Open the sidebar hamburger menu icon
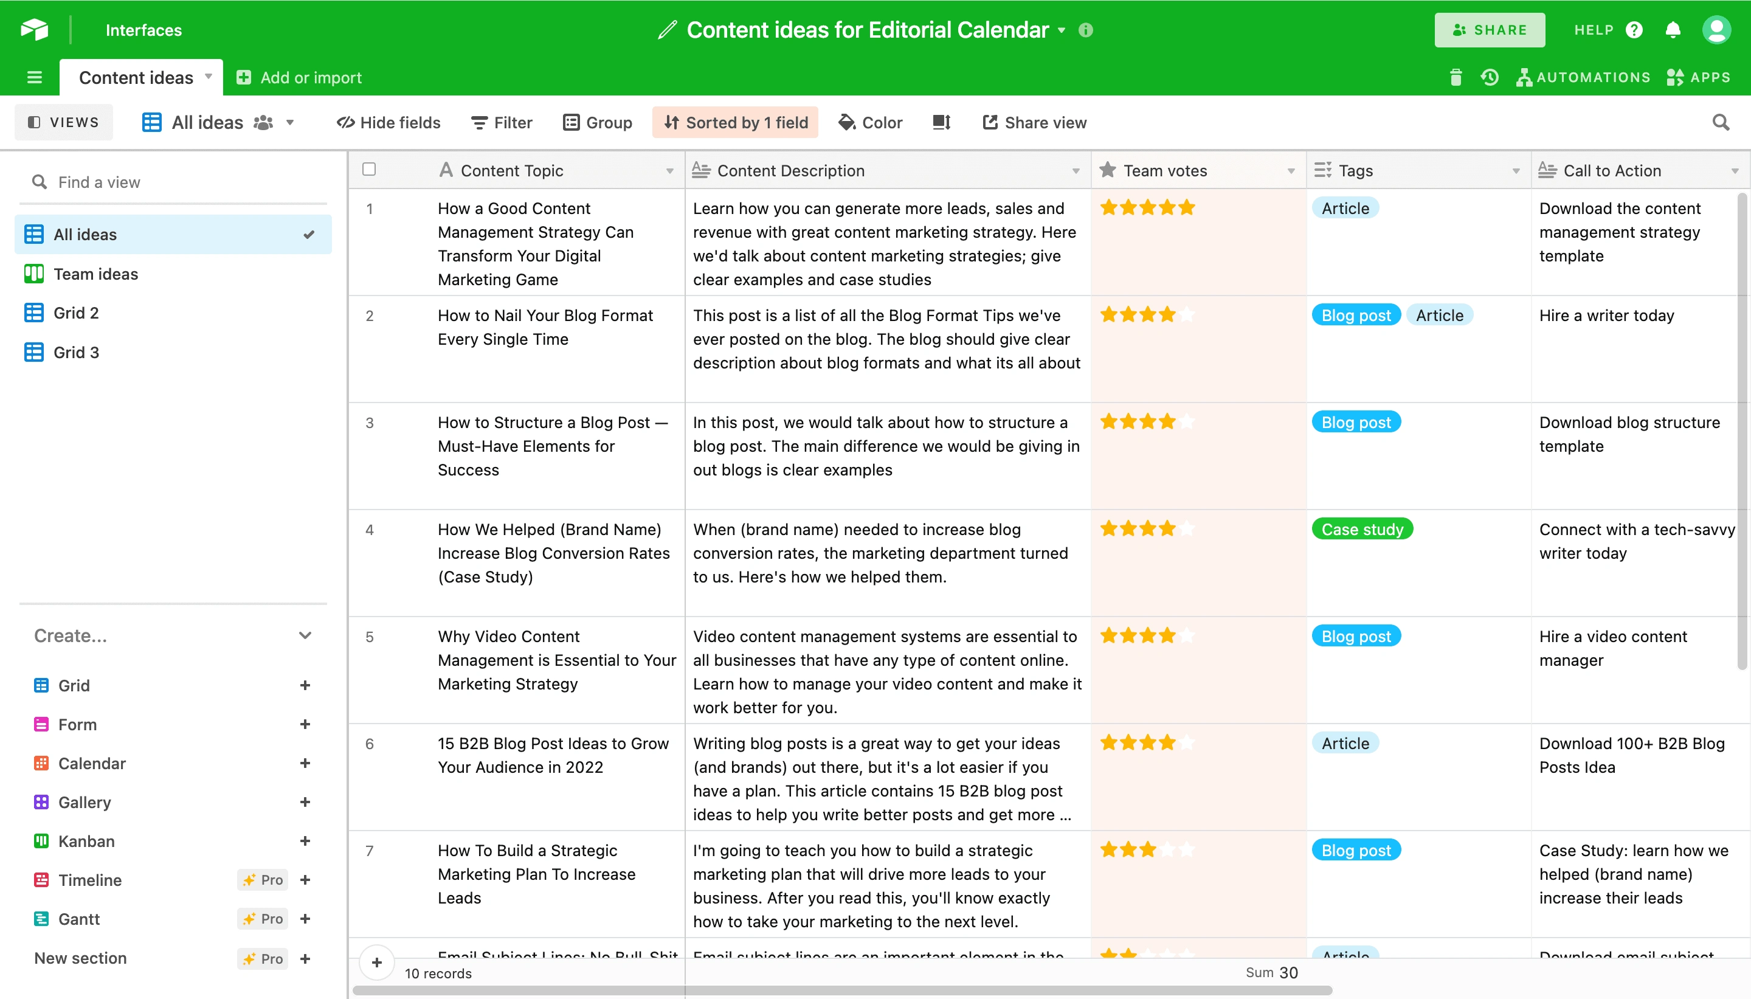 pyautogui.click(x=34, y=78)
